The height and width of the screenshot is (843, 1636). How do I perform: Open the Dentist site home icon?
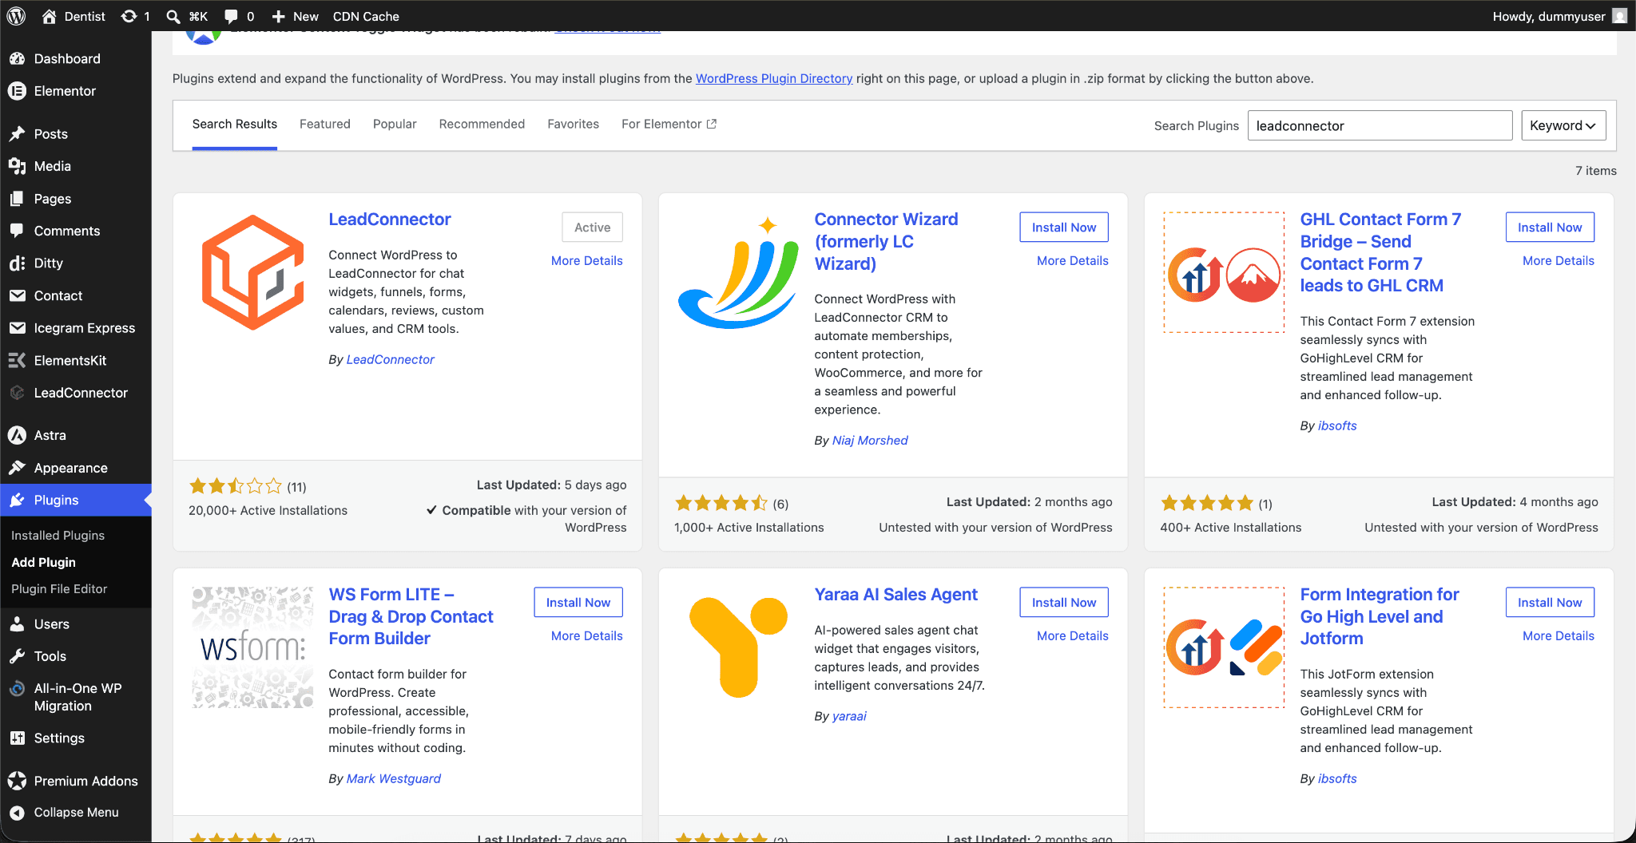(x=49, y=16)
